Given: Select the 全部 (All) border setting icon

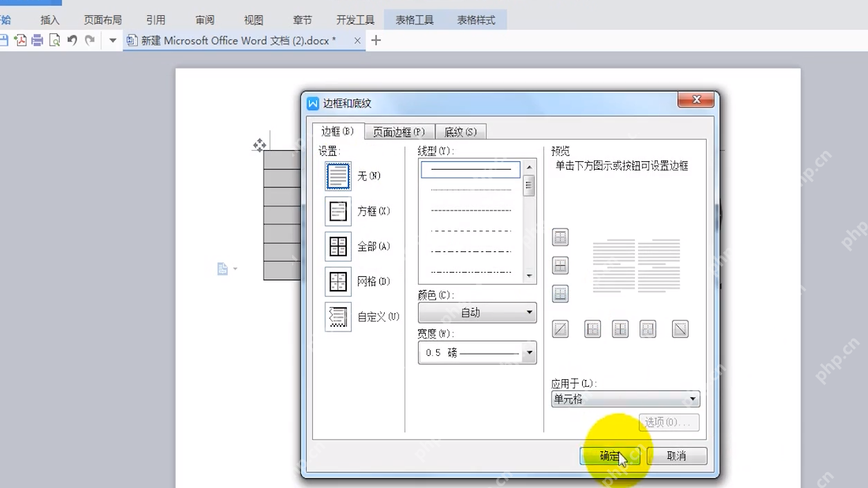Looking at the screenshot, I should (338, 246).
